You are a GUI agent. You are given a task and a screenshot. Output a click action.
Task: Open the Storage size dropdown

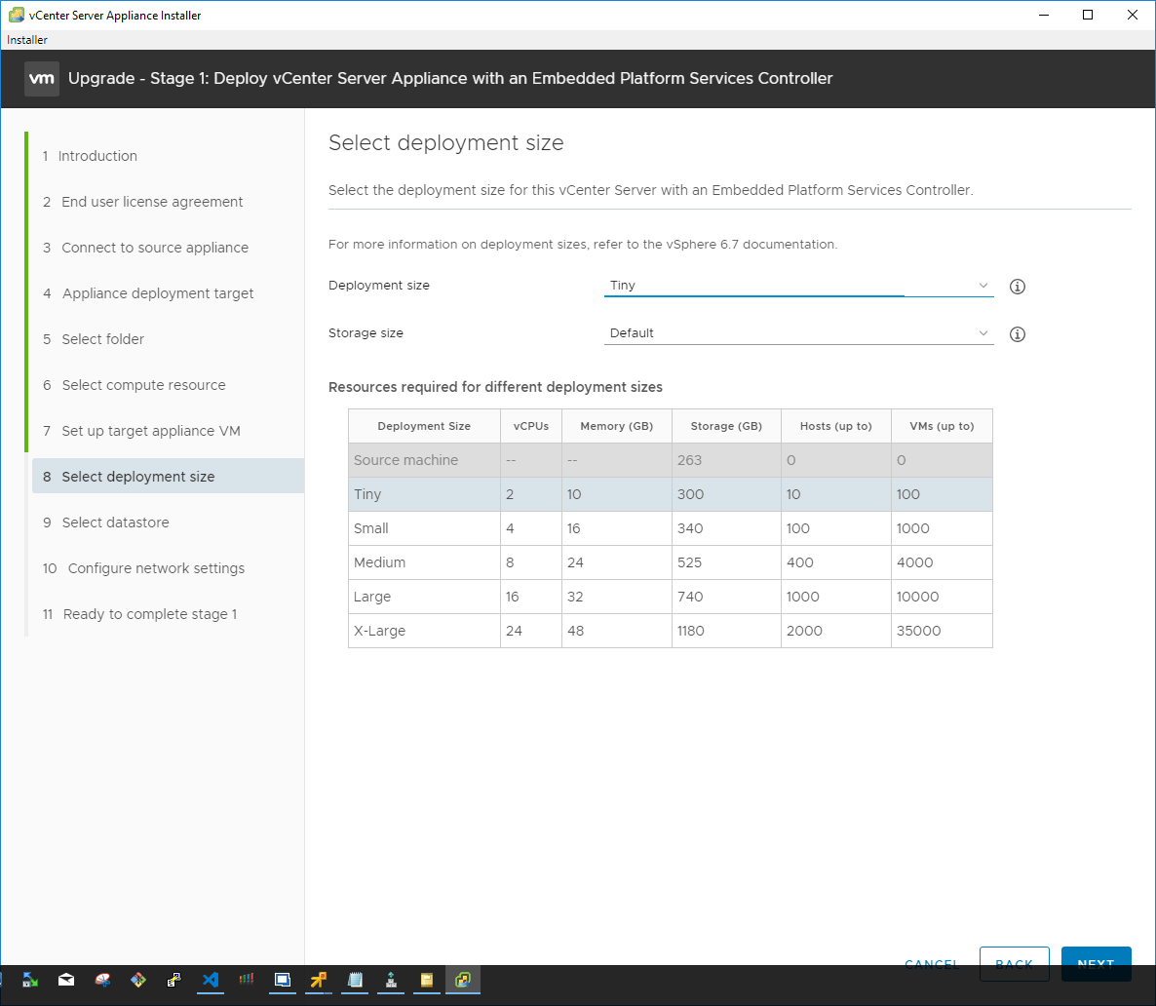coord(798,333)
